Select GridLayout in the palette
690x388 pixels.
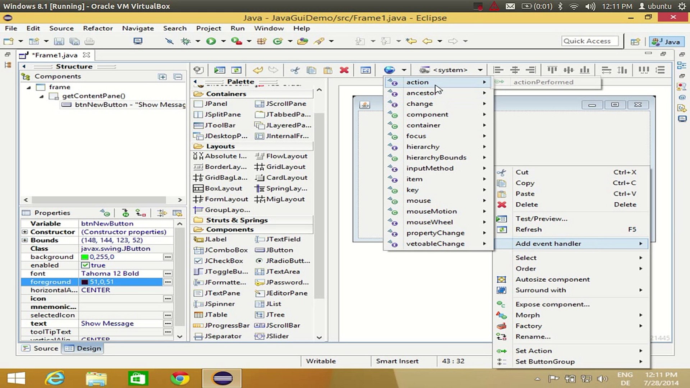click(x=280, y=167)
